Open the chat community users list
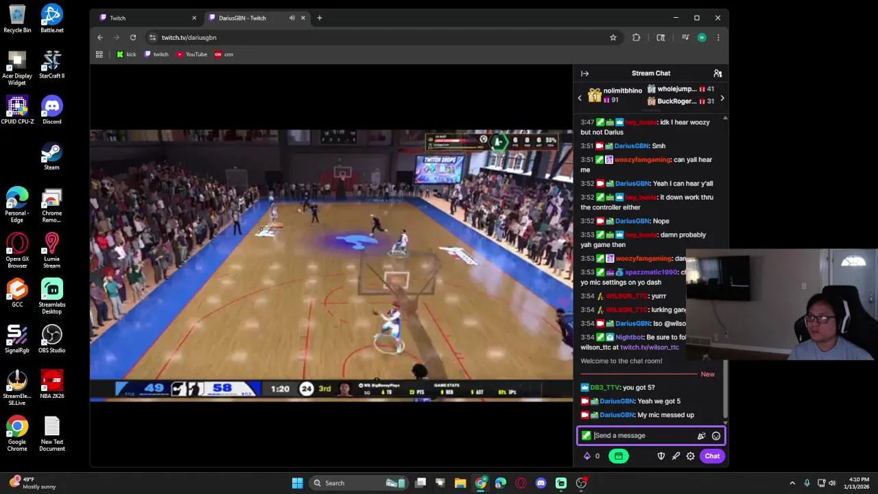 pos(717,73)
